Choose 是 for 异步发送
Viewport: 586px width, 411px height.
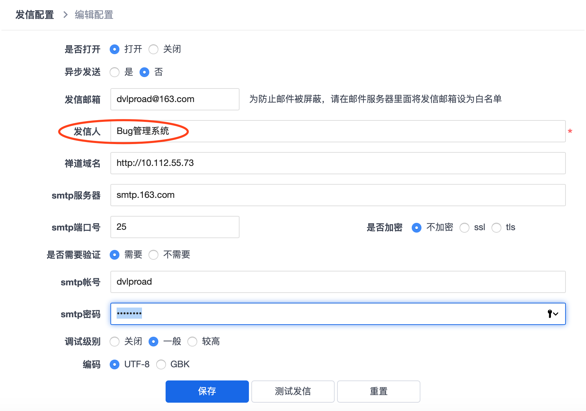point(115,72)
